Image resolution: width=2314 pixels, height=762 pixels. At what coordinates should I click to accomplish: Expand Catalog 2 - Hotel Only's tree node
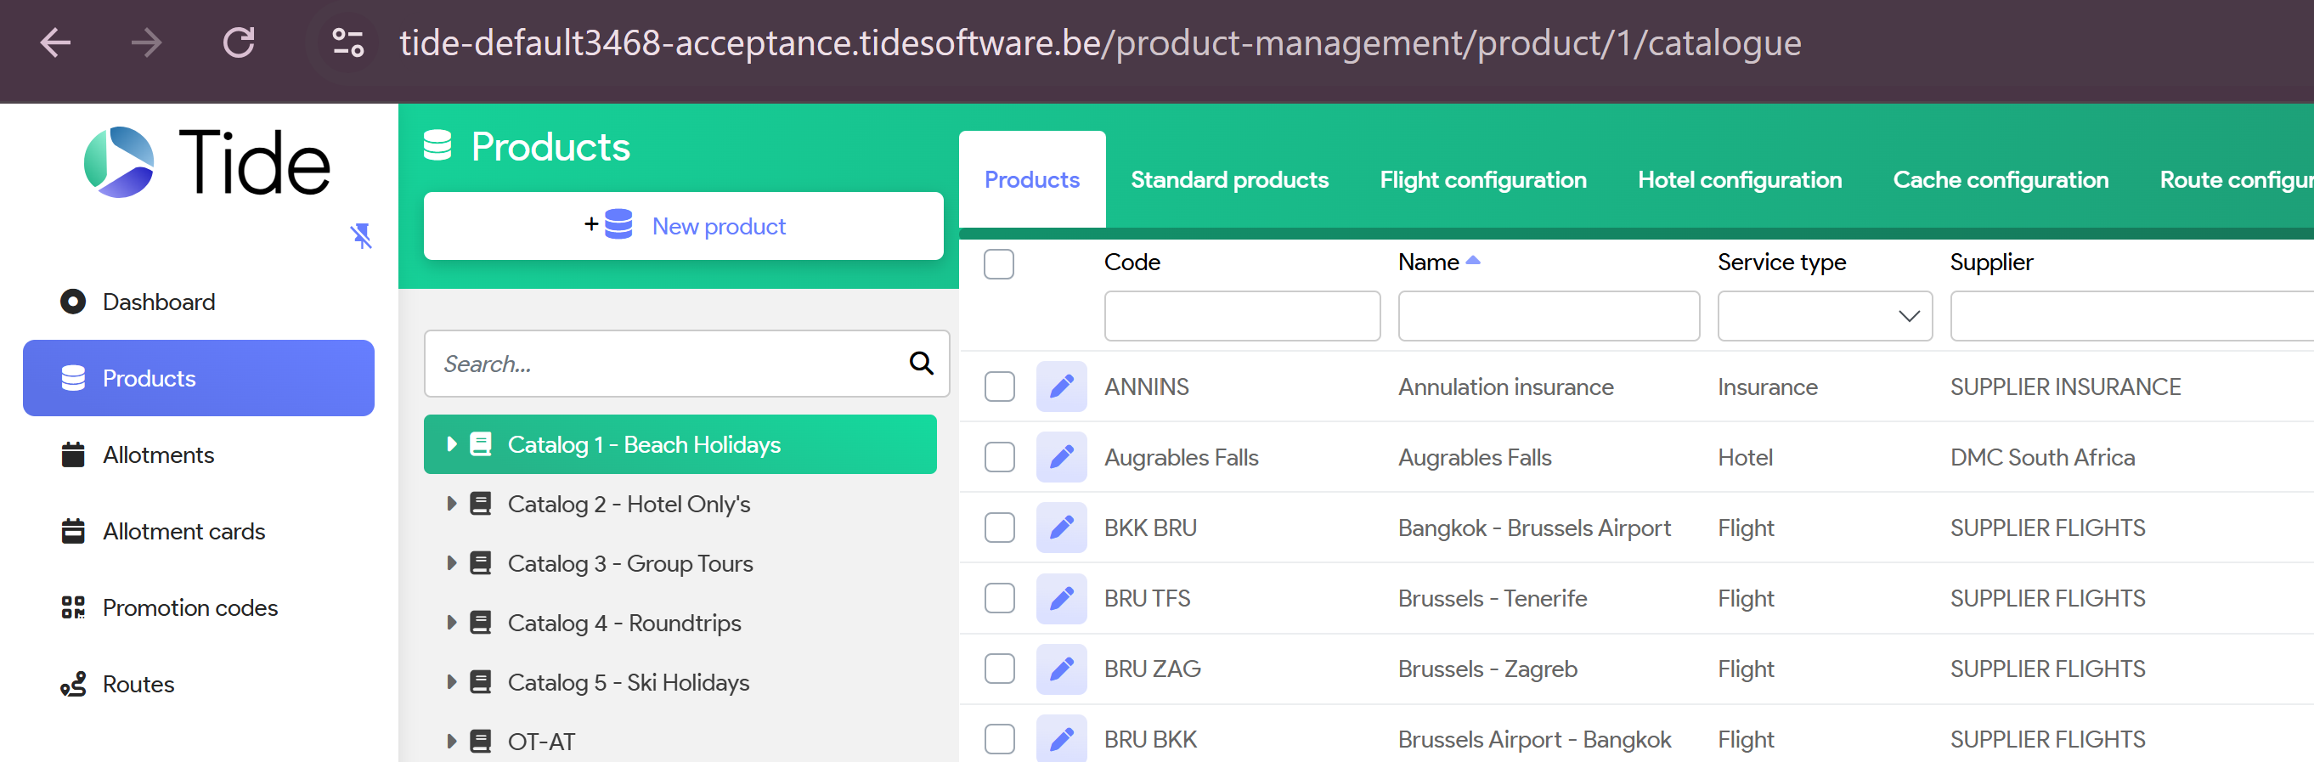pyautogui.click(x=452, y=503)
